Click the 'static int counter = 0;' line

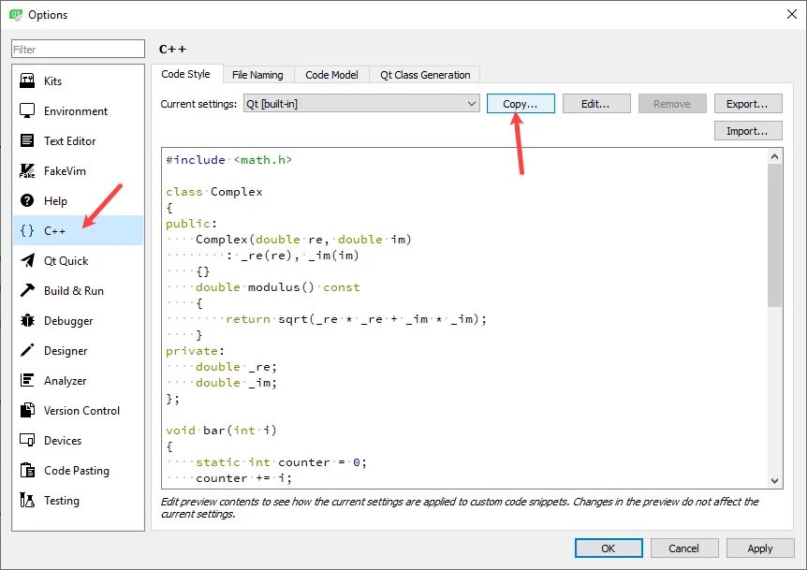[281, 462]
